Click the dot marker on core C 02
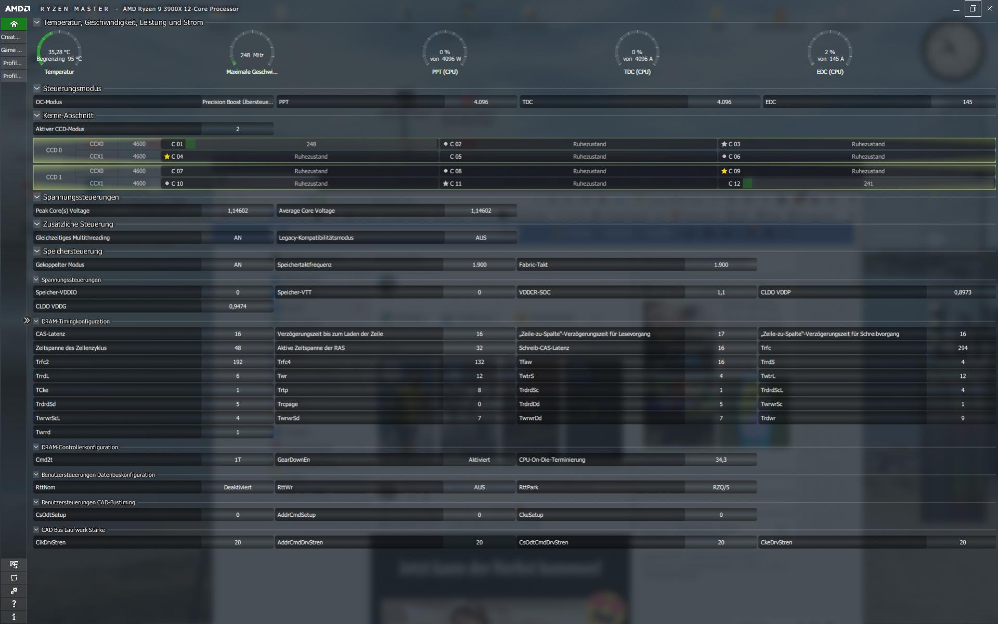998x624 pixels. point(446,144)
